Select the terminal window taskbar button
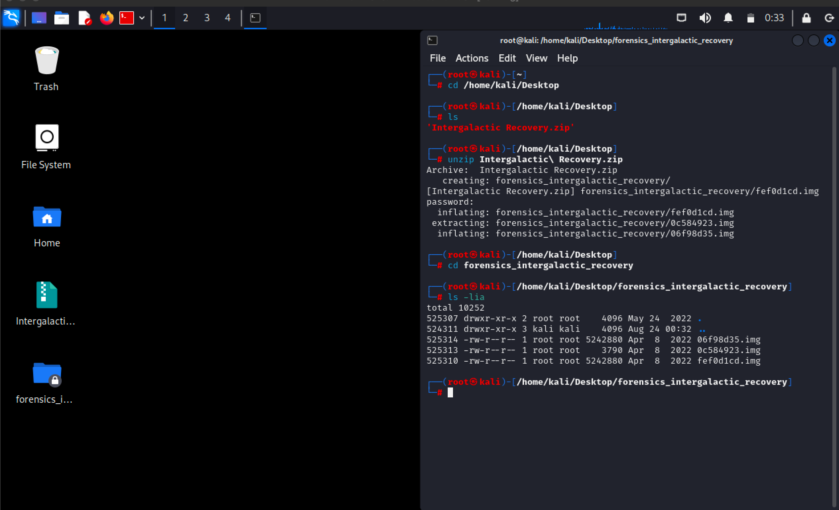 point(255,18)
